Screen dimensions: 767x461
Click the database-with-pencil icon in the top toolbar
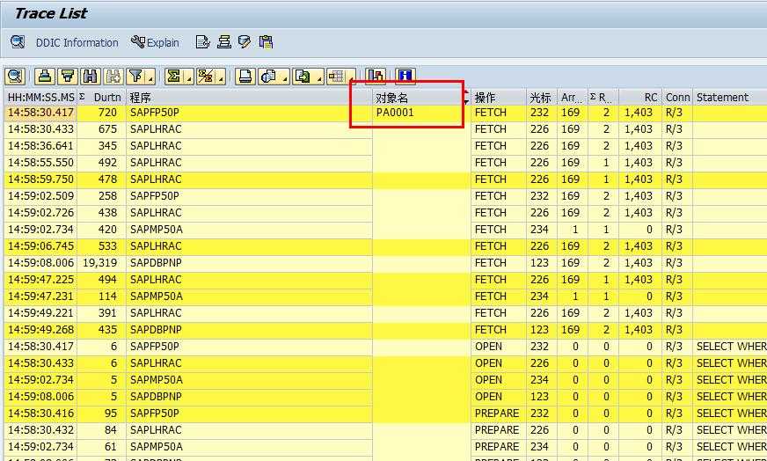[245, 42]
